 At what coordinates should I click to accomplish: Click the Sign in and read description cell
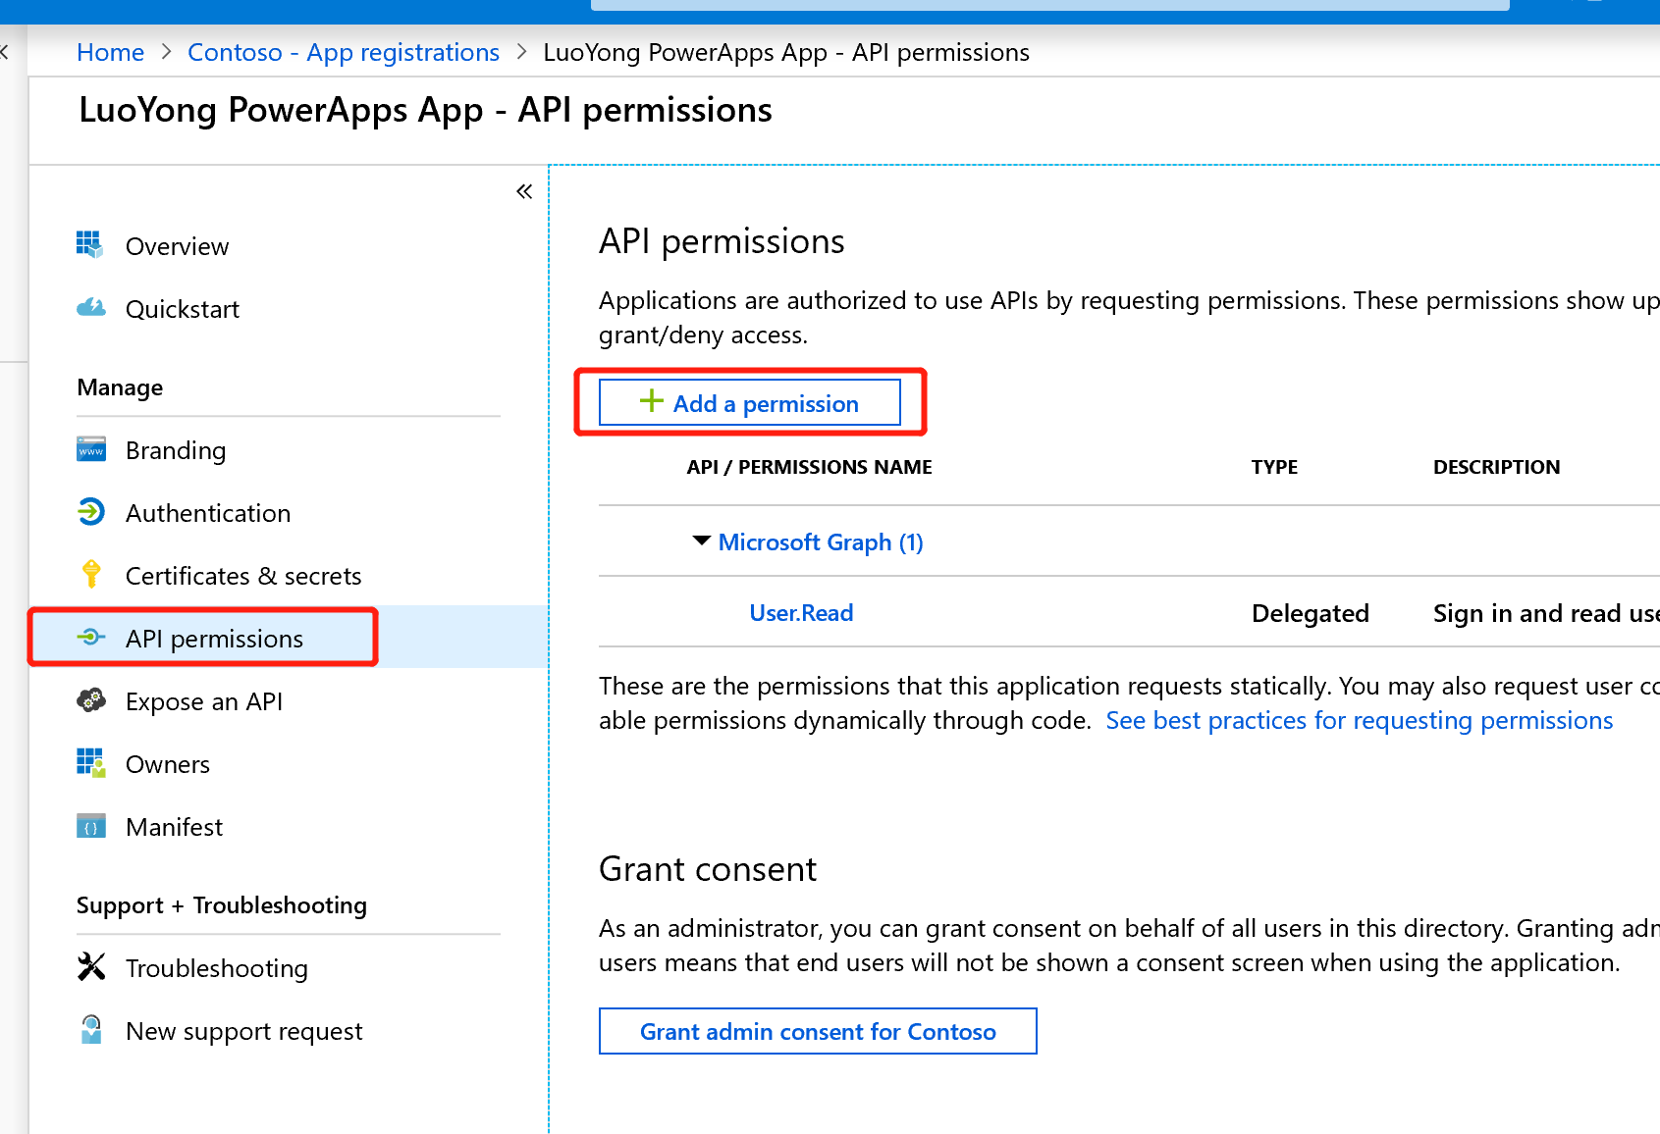tap(1546, 613)
